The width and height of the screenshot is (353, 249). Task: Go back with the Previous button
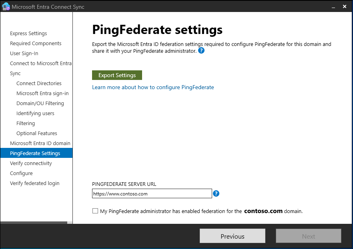(x=232, y=236)
